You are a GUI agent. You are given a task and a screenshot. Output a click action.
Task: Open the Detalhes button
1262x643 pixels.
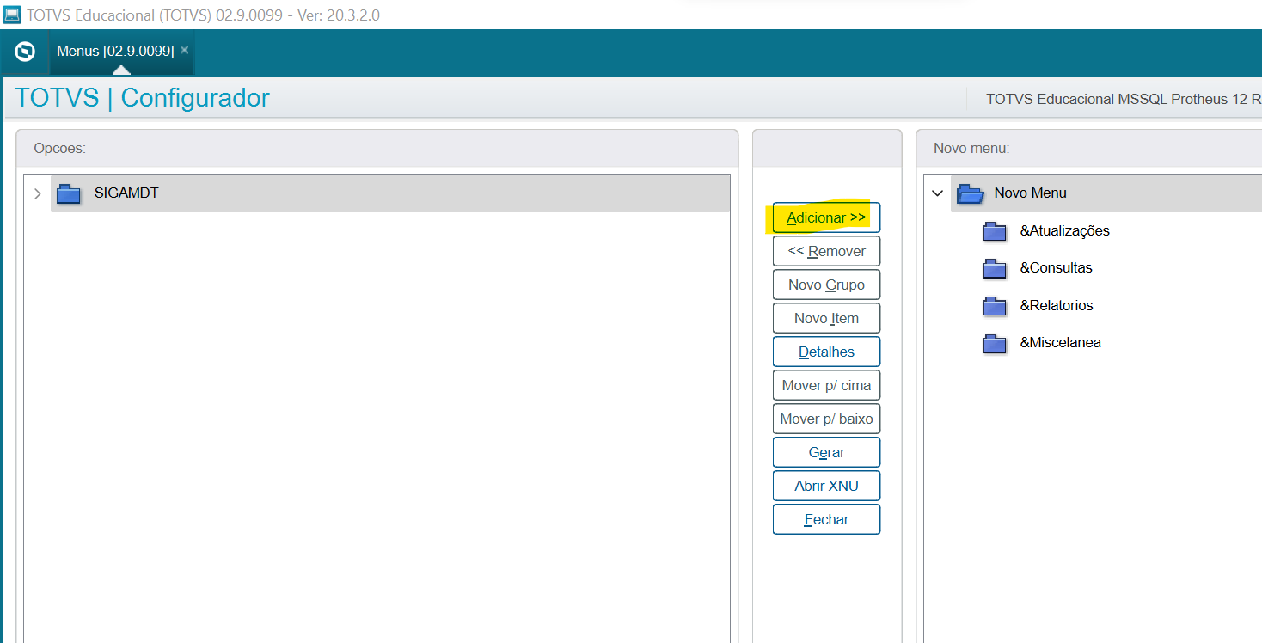point(826,352)
